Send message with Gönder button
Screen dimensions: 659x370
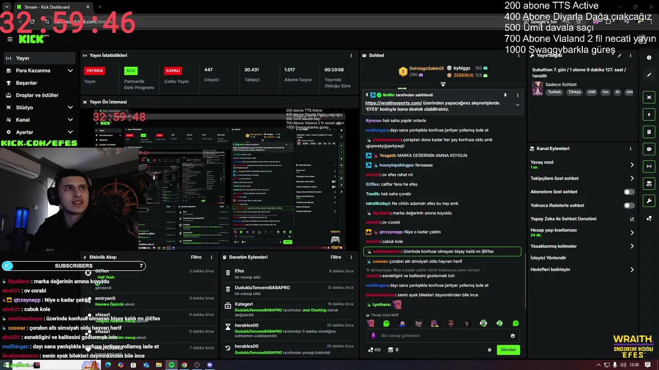[x=508, y=350]
